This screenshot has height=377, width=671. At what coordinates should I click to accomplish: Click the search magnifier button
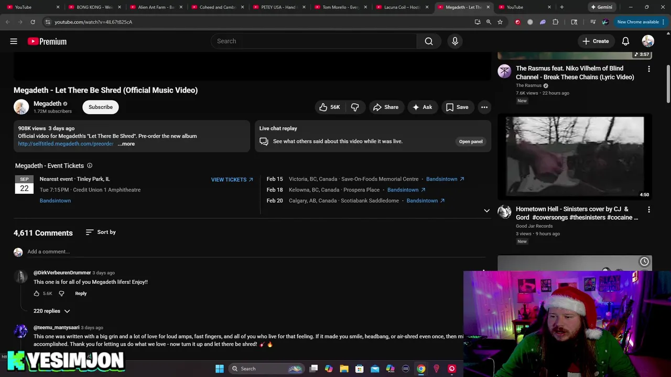(x=429, y=41)
